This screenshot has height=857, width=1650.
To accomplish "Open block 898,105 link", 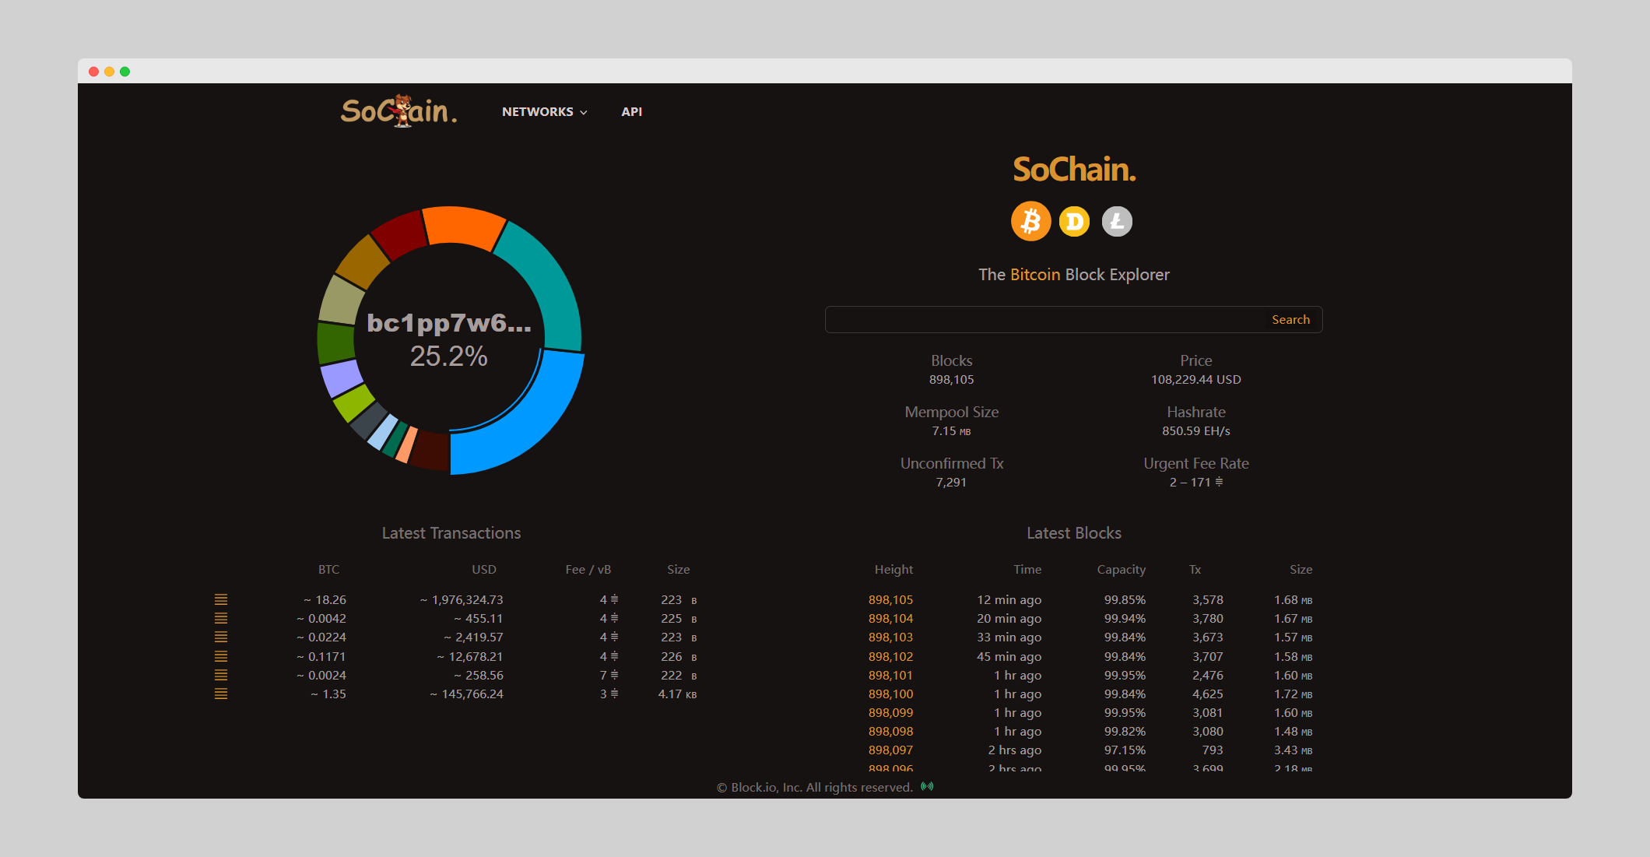I will click(x=890, y=599).
